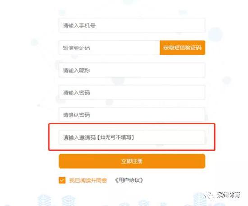Screen dimensions: 248x206
Task: Click the 请输入邀请码 invitation code field
Action: 132,137
